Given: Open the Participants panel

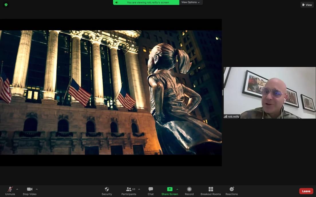Looking at the screenshot, I should click(x=129, y=191).
